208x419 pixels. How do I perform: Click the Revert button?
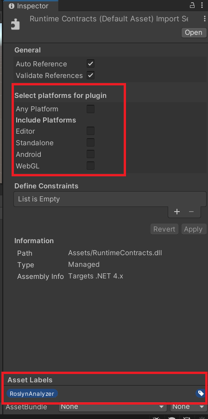click(164, 229)
